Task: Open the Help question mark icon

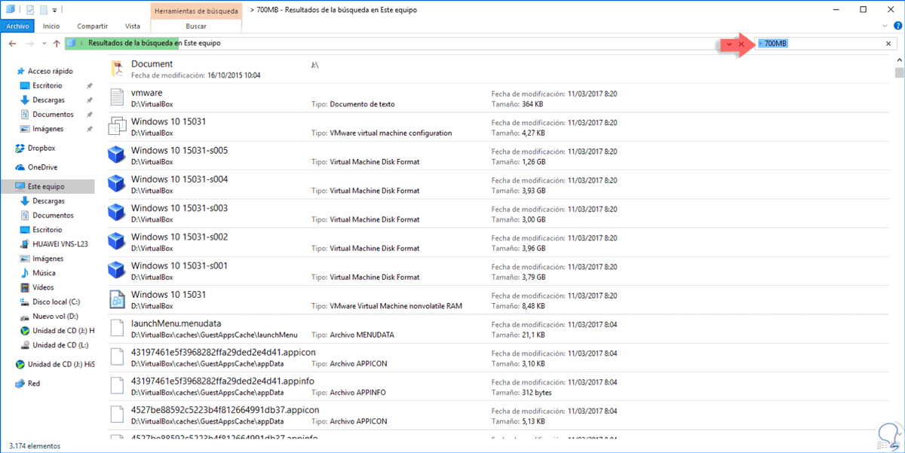Action: click(897, 26)
